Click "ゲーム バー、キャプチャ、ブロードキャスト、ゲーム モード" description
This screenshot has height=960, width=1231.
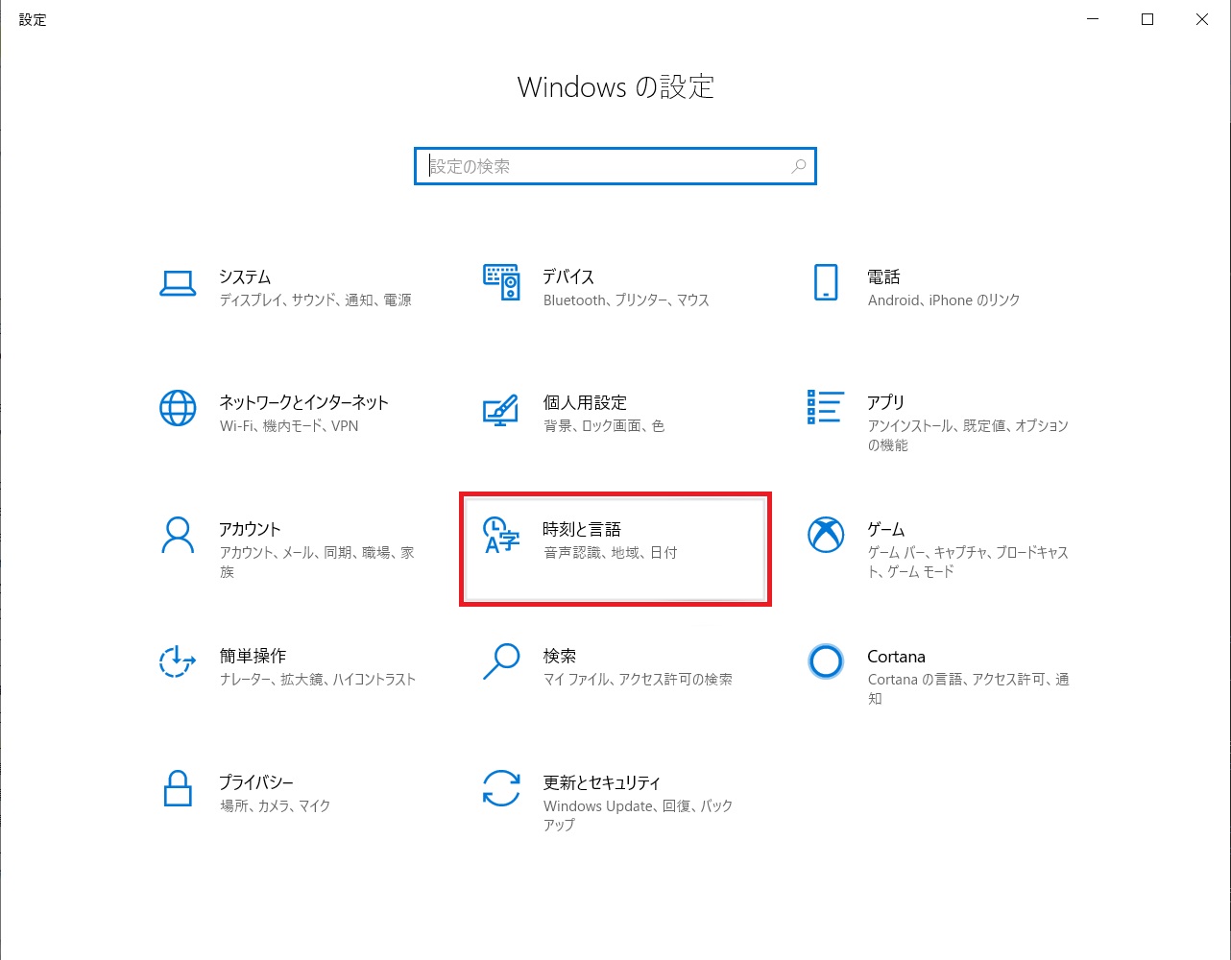pos(968,563)
